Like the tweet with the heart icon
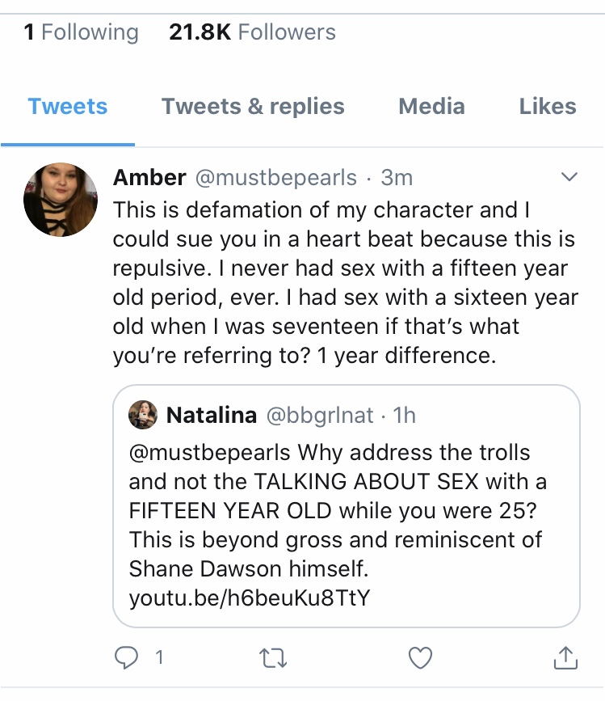The width and height of the screenshot is (605, 701). [x=420, y=657]
